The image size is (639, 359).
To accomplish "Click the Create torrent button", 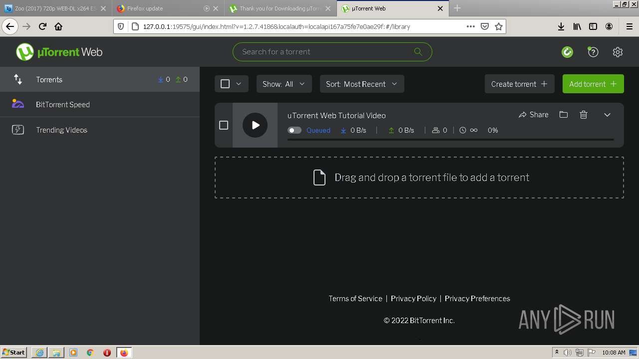I will click(x=519, y=84).
